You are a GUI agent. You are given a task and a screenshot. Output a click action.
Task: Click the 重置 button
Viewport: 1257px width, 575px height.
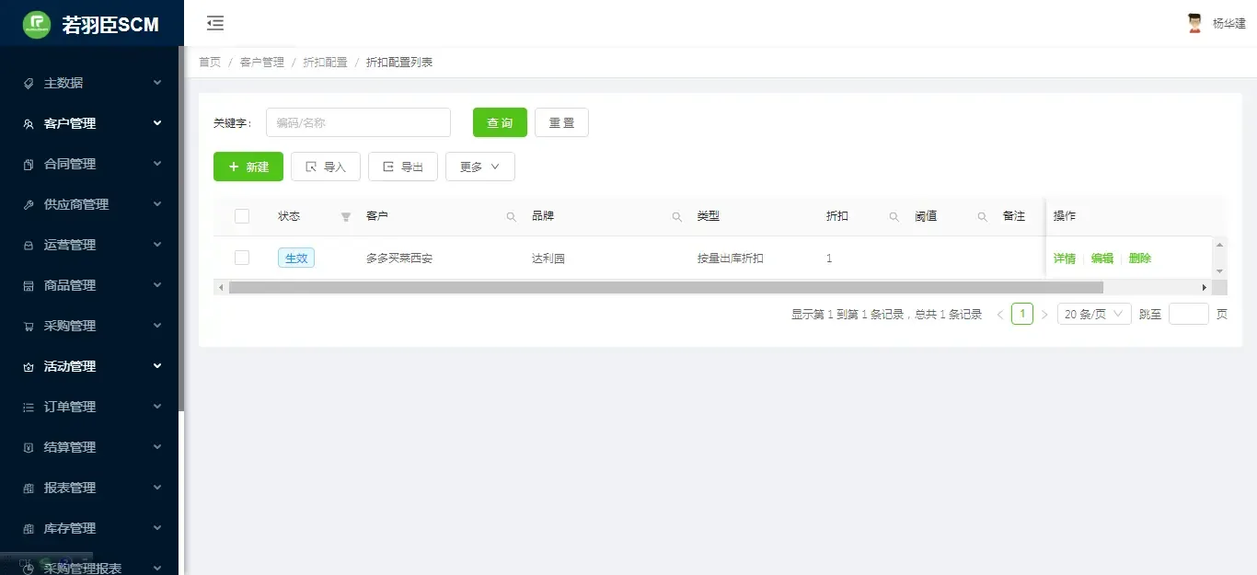tap(561, 122)
